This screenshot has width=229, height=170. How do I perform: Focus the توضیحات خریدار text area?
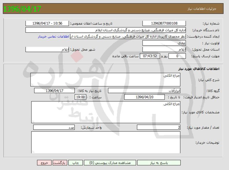coord(105,142)
